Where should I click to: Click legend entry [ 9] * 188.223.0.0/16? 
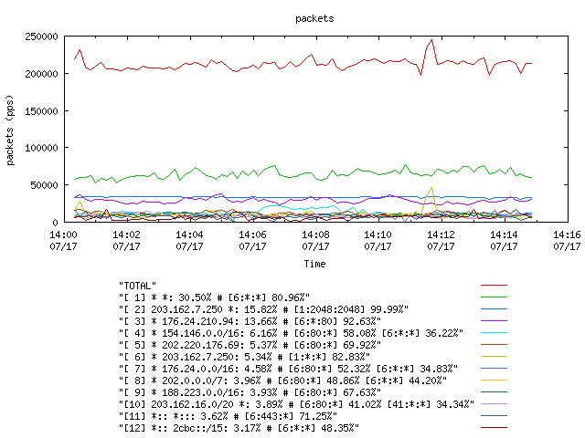(x=250, y=392)
